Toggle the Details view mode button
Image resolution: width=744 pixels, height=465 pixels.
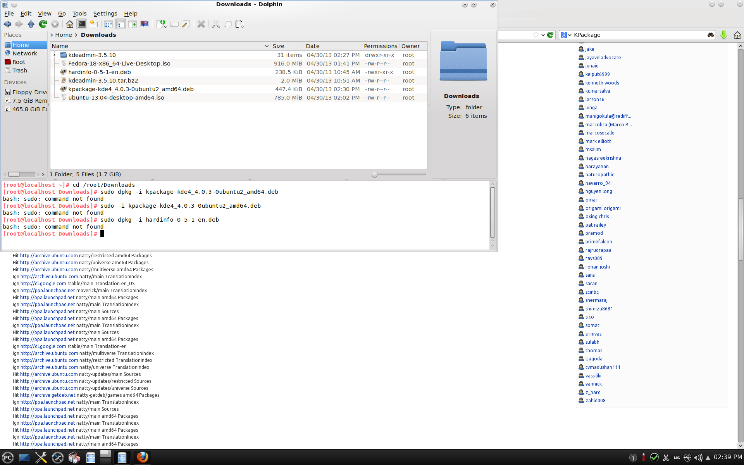(121, 24)
